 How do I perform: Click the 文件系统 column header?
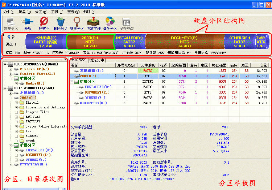pyautogui.click(x=148, y=65)
